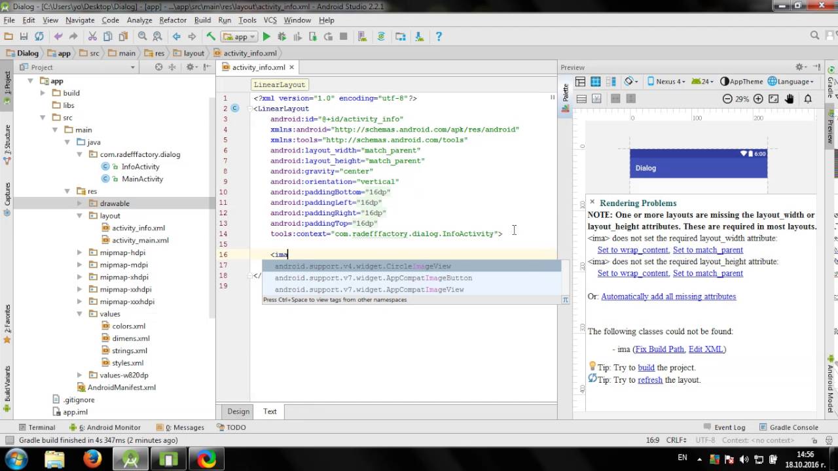Navigate back with the blue left arrow
The width and height of the screenshot is (838, 471).
pos(177,37)
